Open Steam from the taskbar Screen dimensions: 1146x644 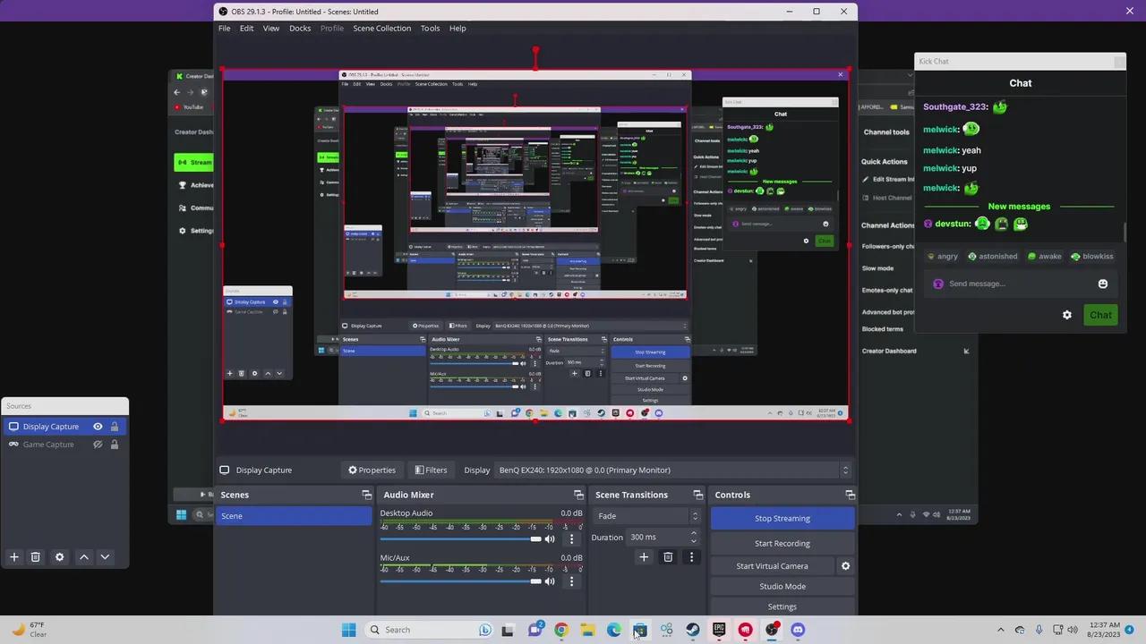pos(693,630)
